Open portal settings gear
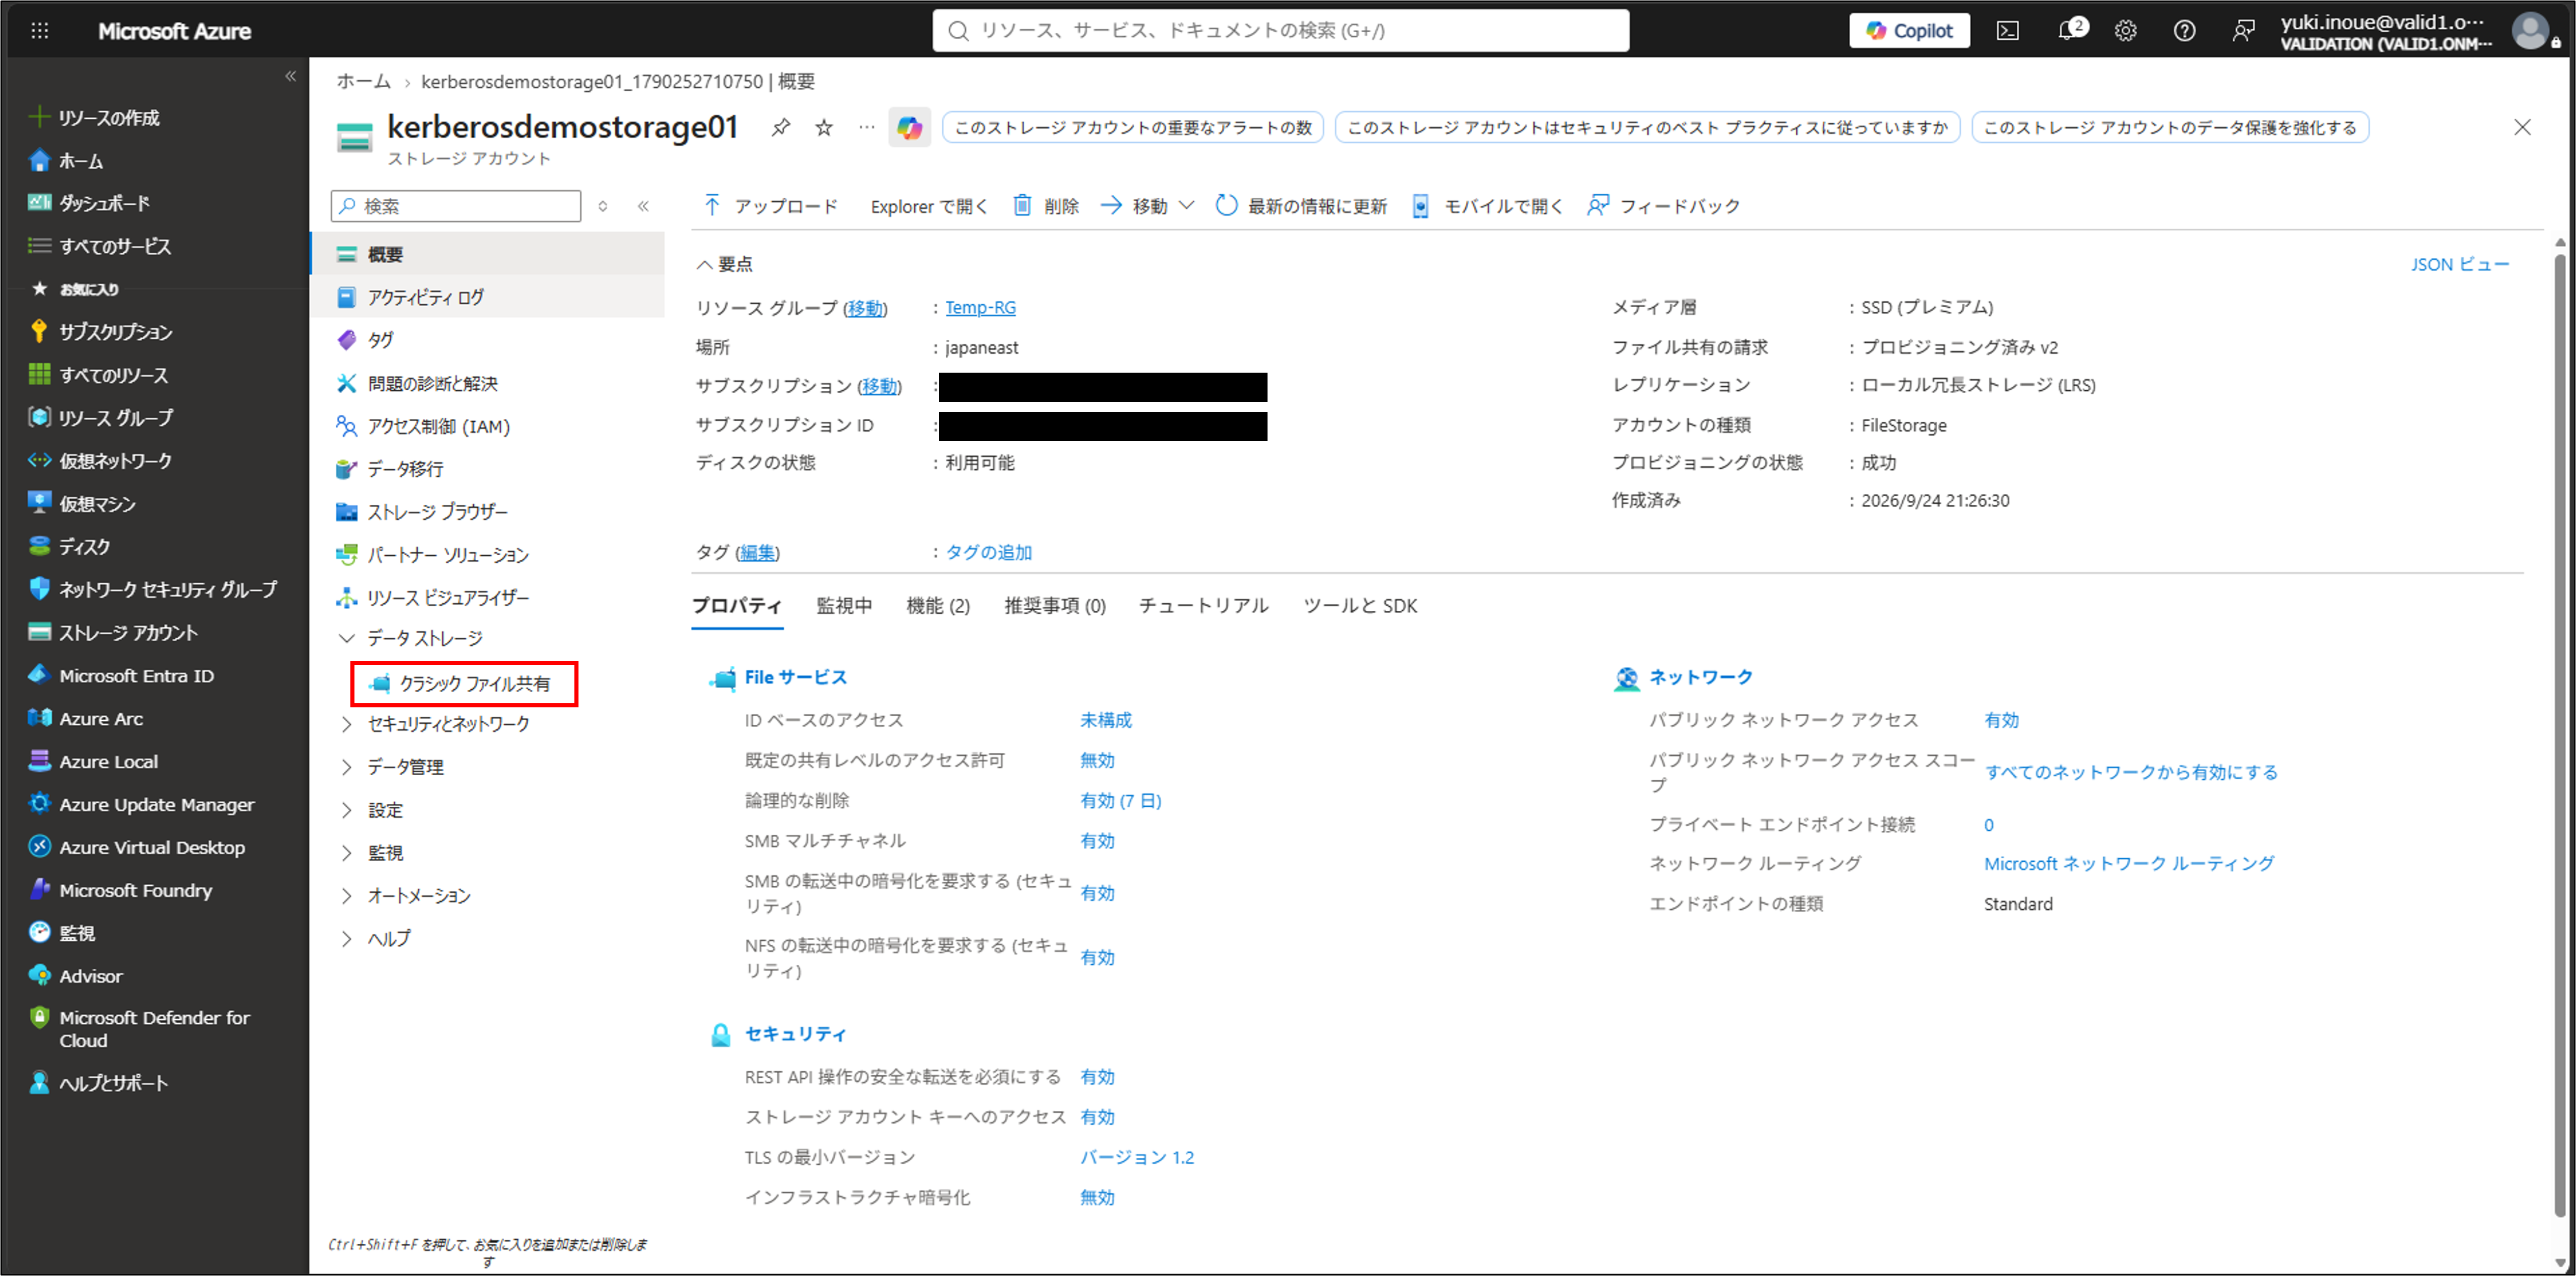Screen dimensions: 2576x1276 (x=2125, y=31)
